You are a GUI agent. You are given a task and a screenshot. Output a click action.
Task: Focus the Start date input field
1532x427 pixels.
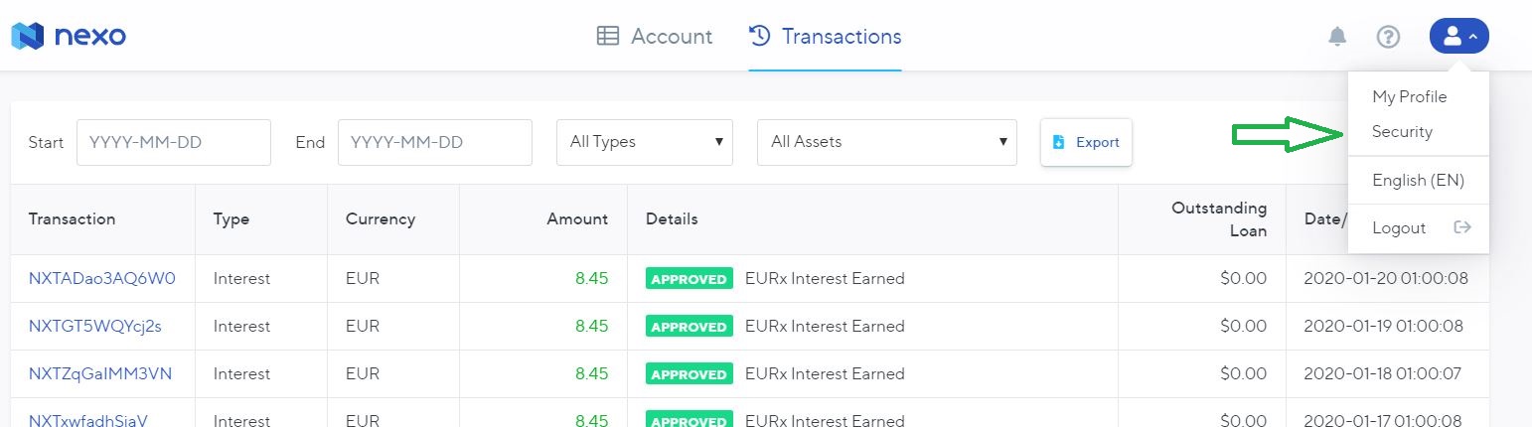(174, 142)
